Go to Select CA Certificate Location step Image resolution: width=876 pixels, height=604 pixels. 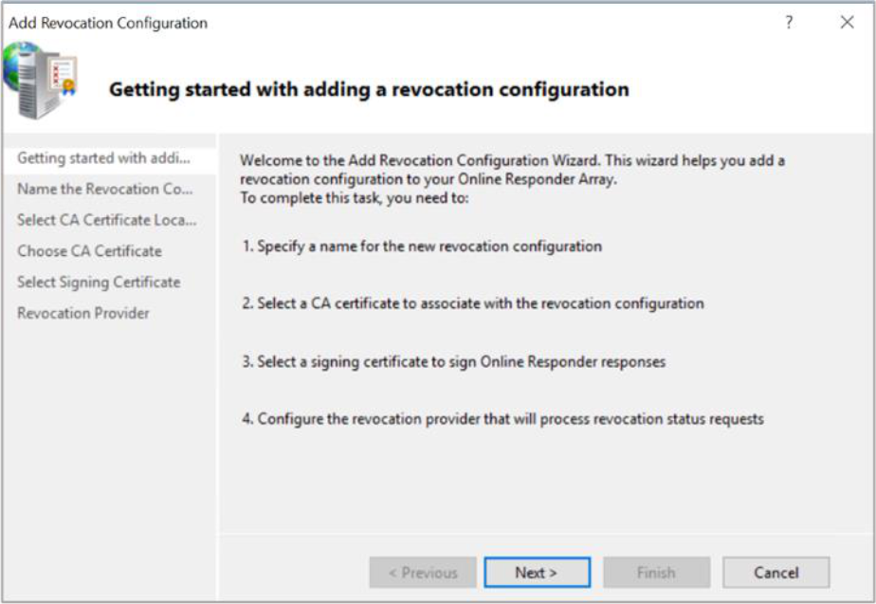[107, 220]
